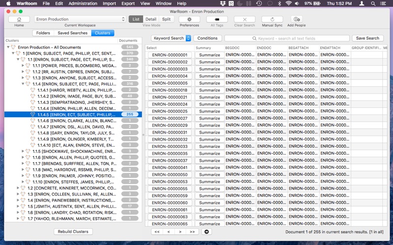Open Current Workspace Enron Production dropdown
The height and width of the screenshot is (245, 393).
(80, 19)
